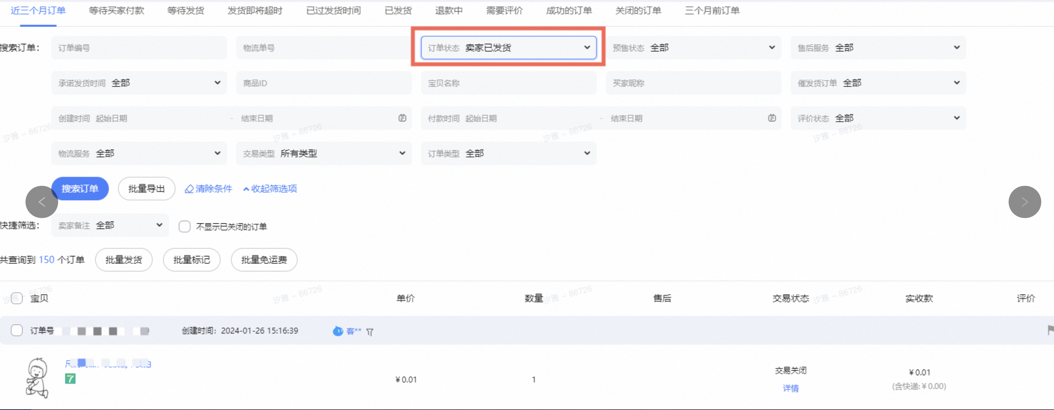The image size is (1054, 410).
Task: Expand the 卖家备注 quick filter dropdown
Action: click(110, 225)
